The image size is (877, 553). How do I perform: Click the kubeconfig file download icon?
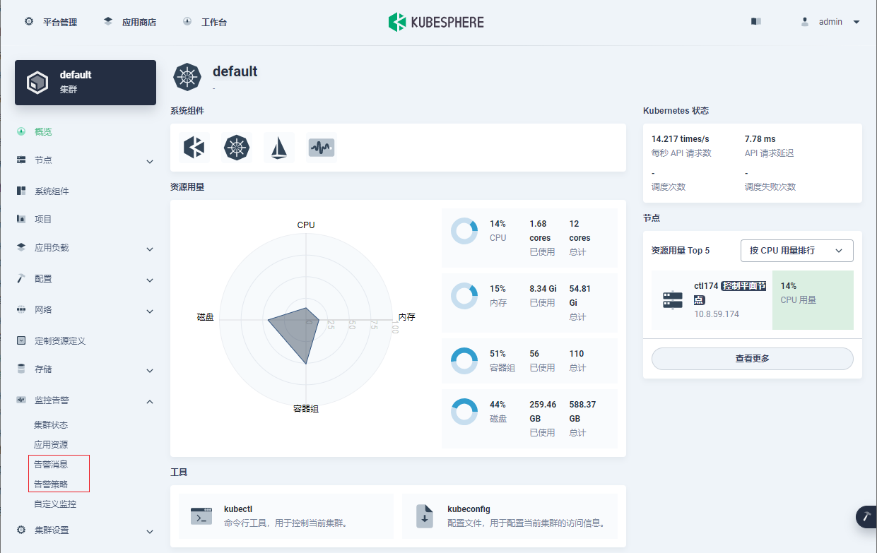[x=425, y=516]
